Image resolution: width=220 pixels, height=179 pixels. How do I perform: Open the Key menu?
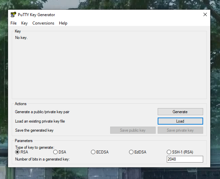pos(24,23)
